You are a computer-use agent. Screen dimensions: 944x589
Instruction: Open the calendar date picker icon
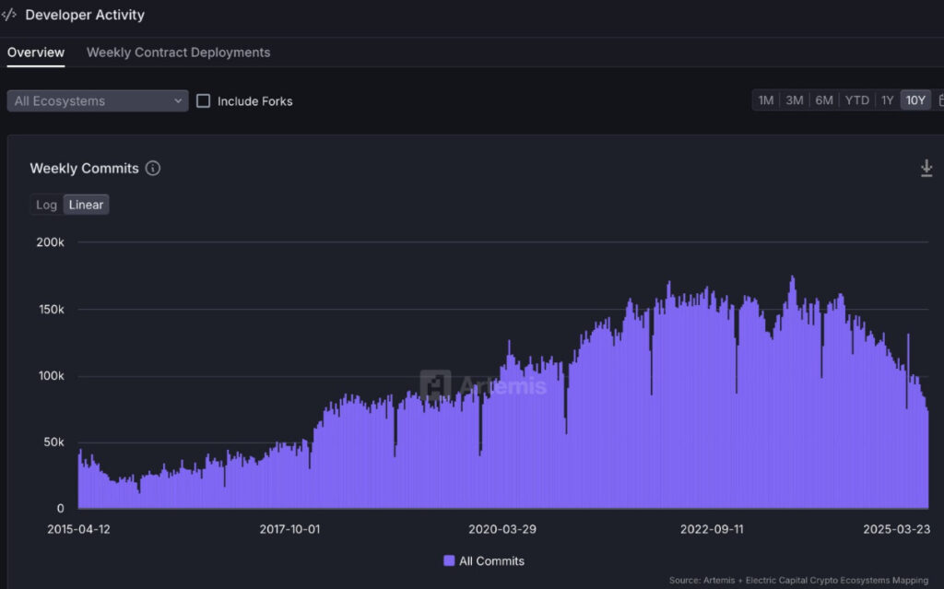pyautogui.click(x=941, y=100)
